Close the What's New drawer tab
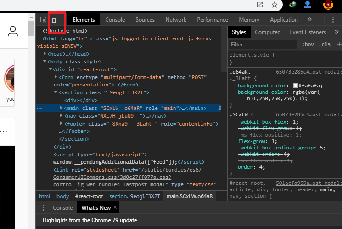 click(115, 207)
